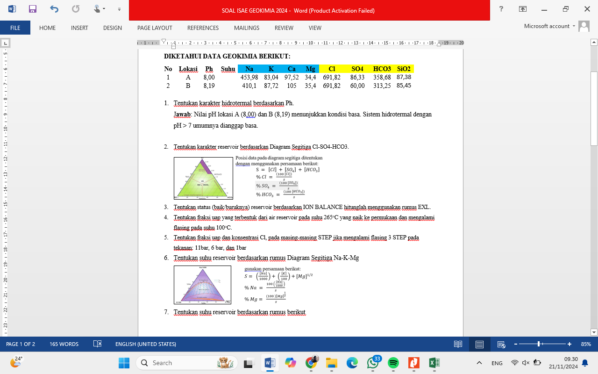Image resolution: width=598 pixels, height=374 pixels.
Task: Open the PAGE LAYOUT ribbon tab
Action: [155, 28]
